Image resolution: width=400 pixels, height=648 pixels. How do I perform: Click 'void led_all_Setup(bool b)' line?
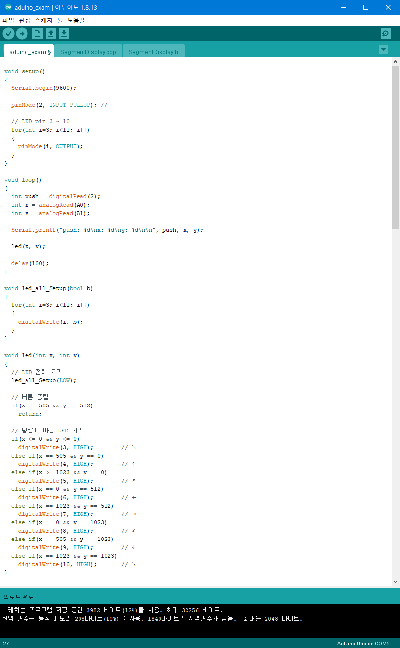tap(49, 288)
